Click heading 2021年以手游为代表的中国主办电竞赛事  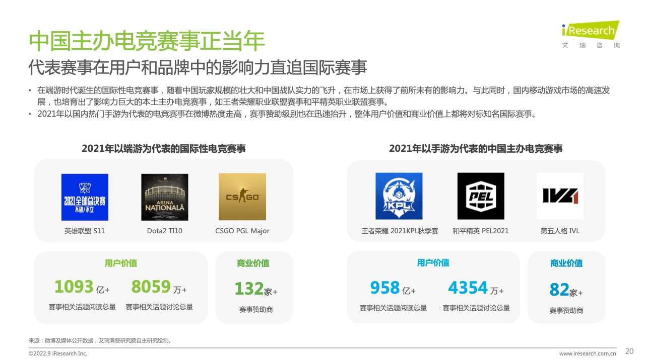point(476,148)
